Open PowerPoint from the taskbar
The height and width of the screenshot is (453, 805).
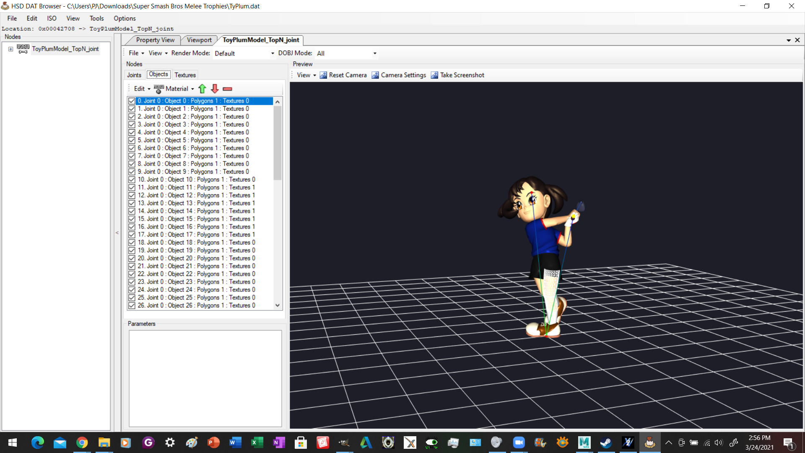click(213, 443)
